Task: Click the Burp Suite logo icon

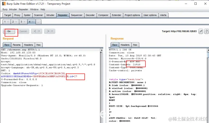Action: 4,4
